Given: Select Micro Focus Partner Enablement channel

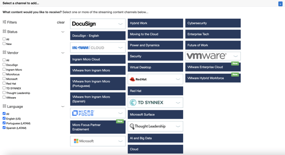Looking at the screenshot, I should [x=98, y=127].
